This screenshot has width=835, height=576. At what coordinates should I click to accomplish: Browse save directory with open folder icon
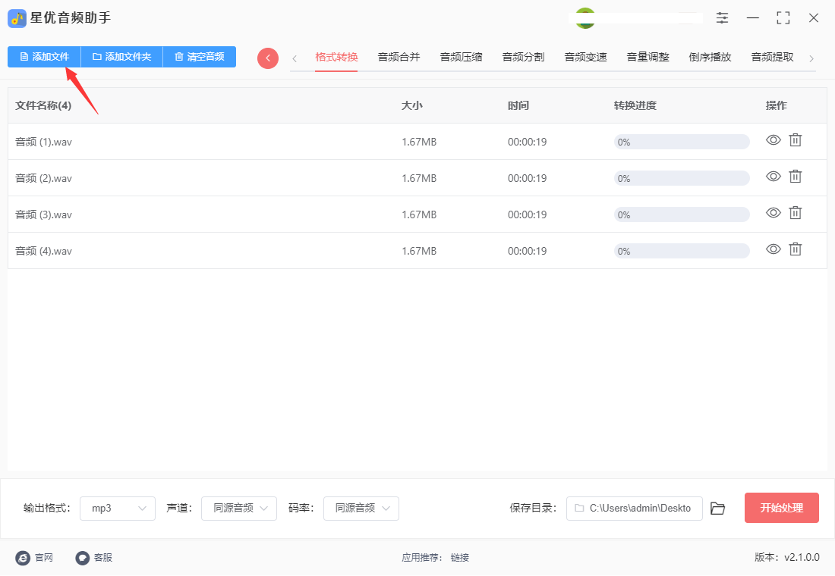point(718,509)
